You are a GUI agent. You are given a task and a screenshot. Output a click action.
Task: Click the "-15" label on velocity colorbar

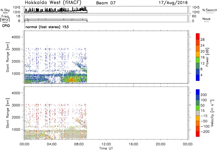(x=204, y=116)
